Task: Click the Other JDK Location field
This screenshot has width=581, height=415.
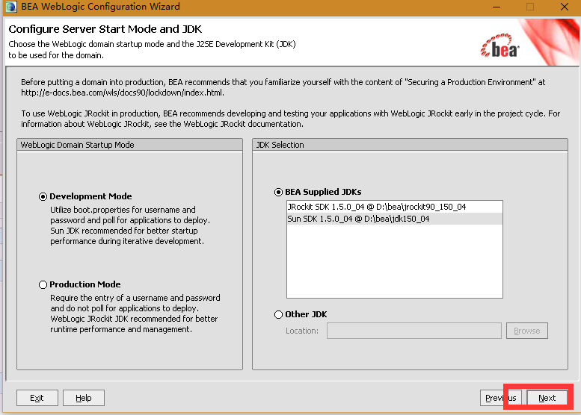Action: point(414,331)
